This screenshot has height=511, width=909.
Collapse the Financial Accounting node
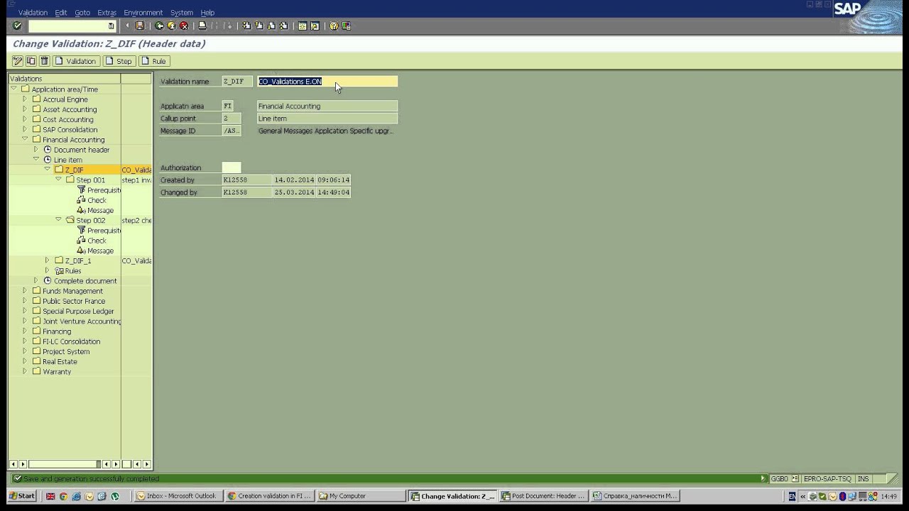(25, 139)
